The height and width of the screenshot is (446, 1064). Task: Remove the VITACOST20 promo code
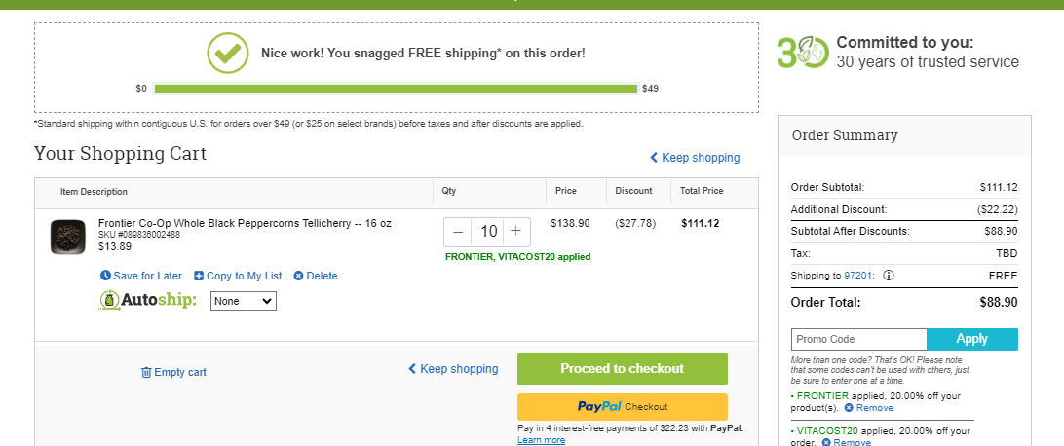(x=846, y=443)
